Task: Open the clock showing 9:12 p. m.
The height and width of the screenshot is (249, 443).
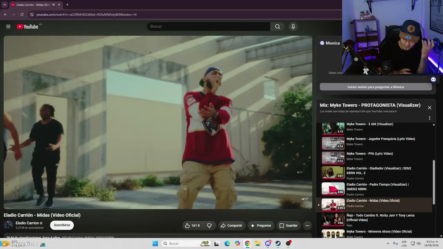Action: 432,243
